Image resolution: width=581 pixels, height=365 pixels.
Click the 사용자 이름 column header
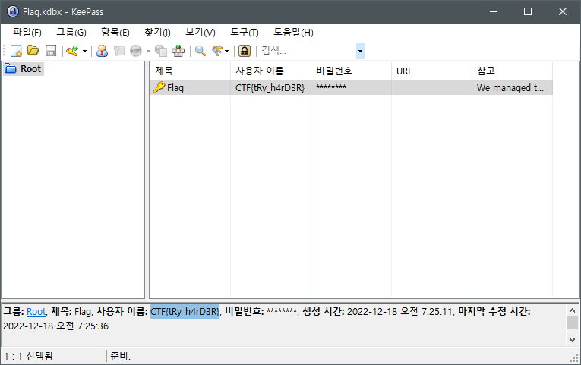coord(270,71)
